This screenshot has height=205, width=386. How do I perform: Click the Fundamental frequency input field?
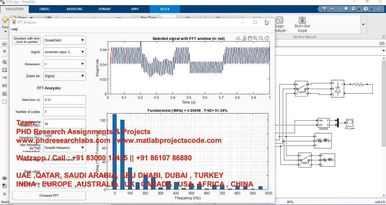(x=64, y=124)
